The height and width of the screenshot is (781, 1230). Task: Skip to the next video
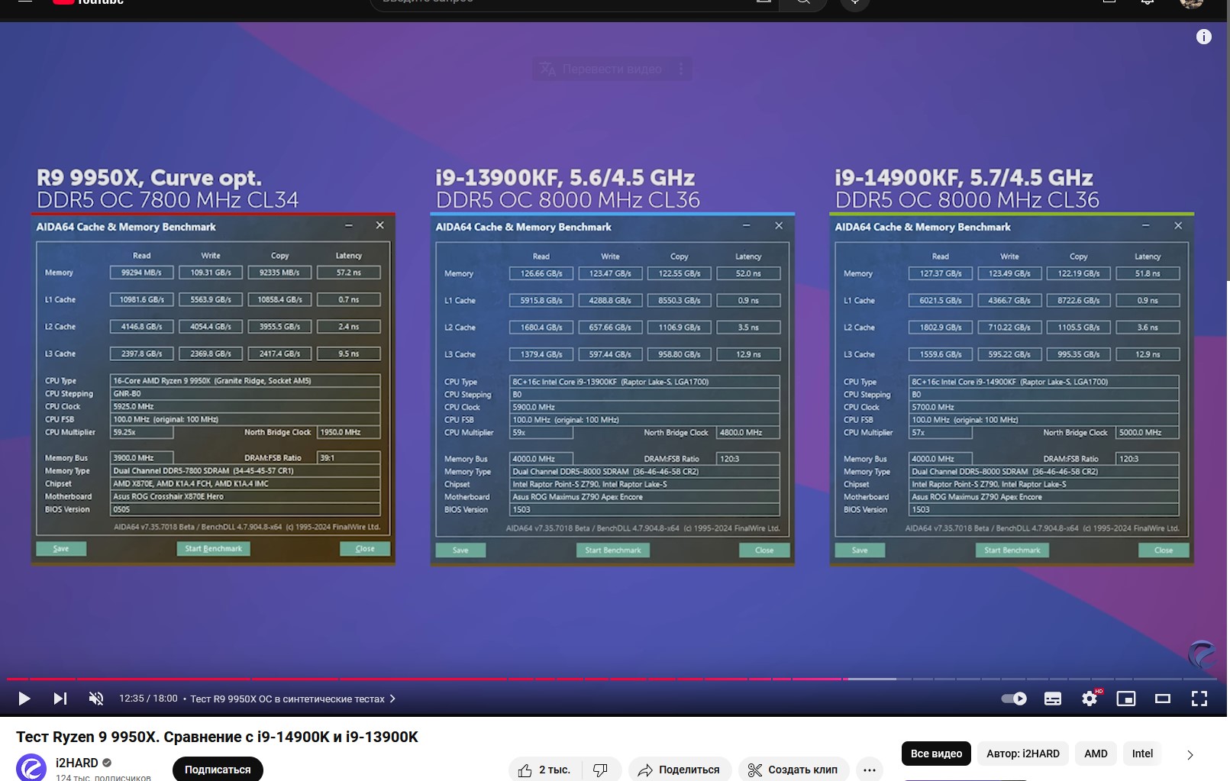(x=60, y=699)
